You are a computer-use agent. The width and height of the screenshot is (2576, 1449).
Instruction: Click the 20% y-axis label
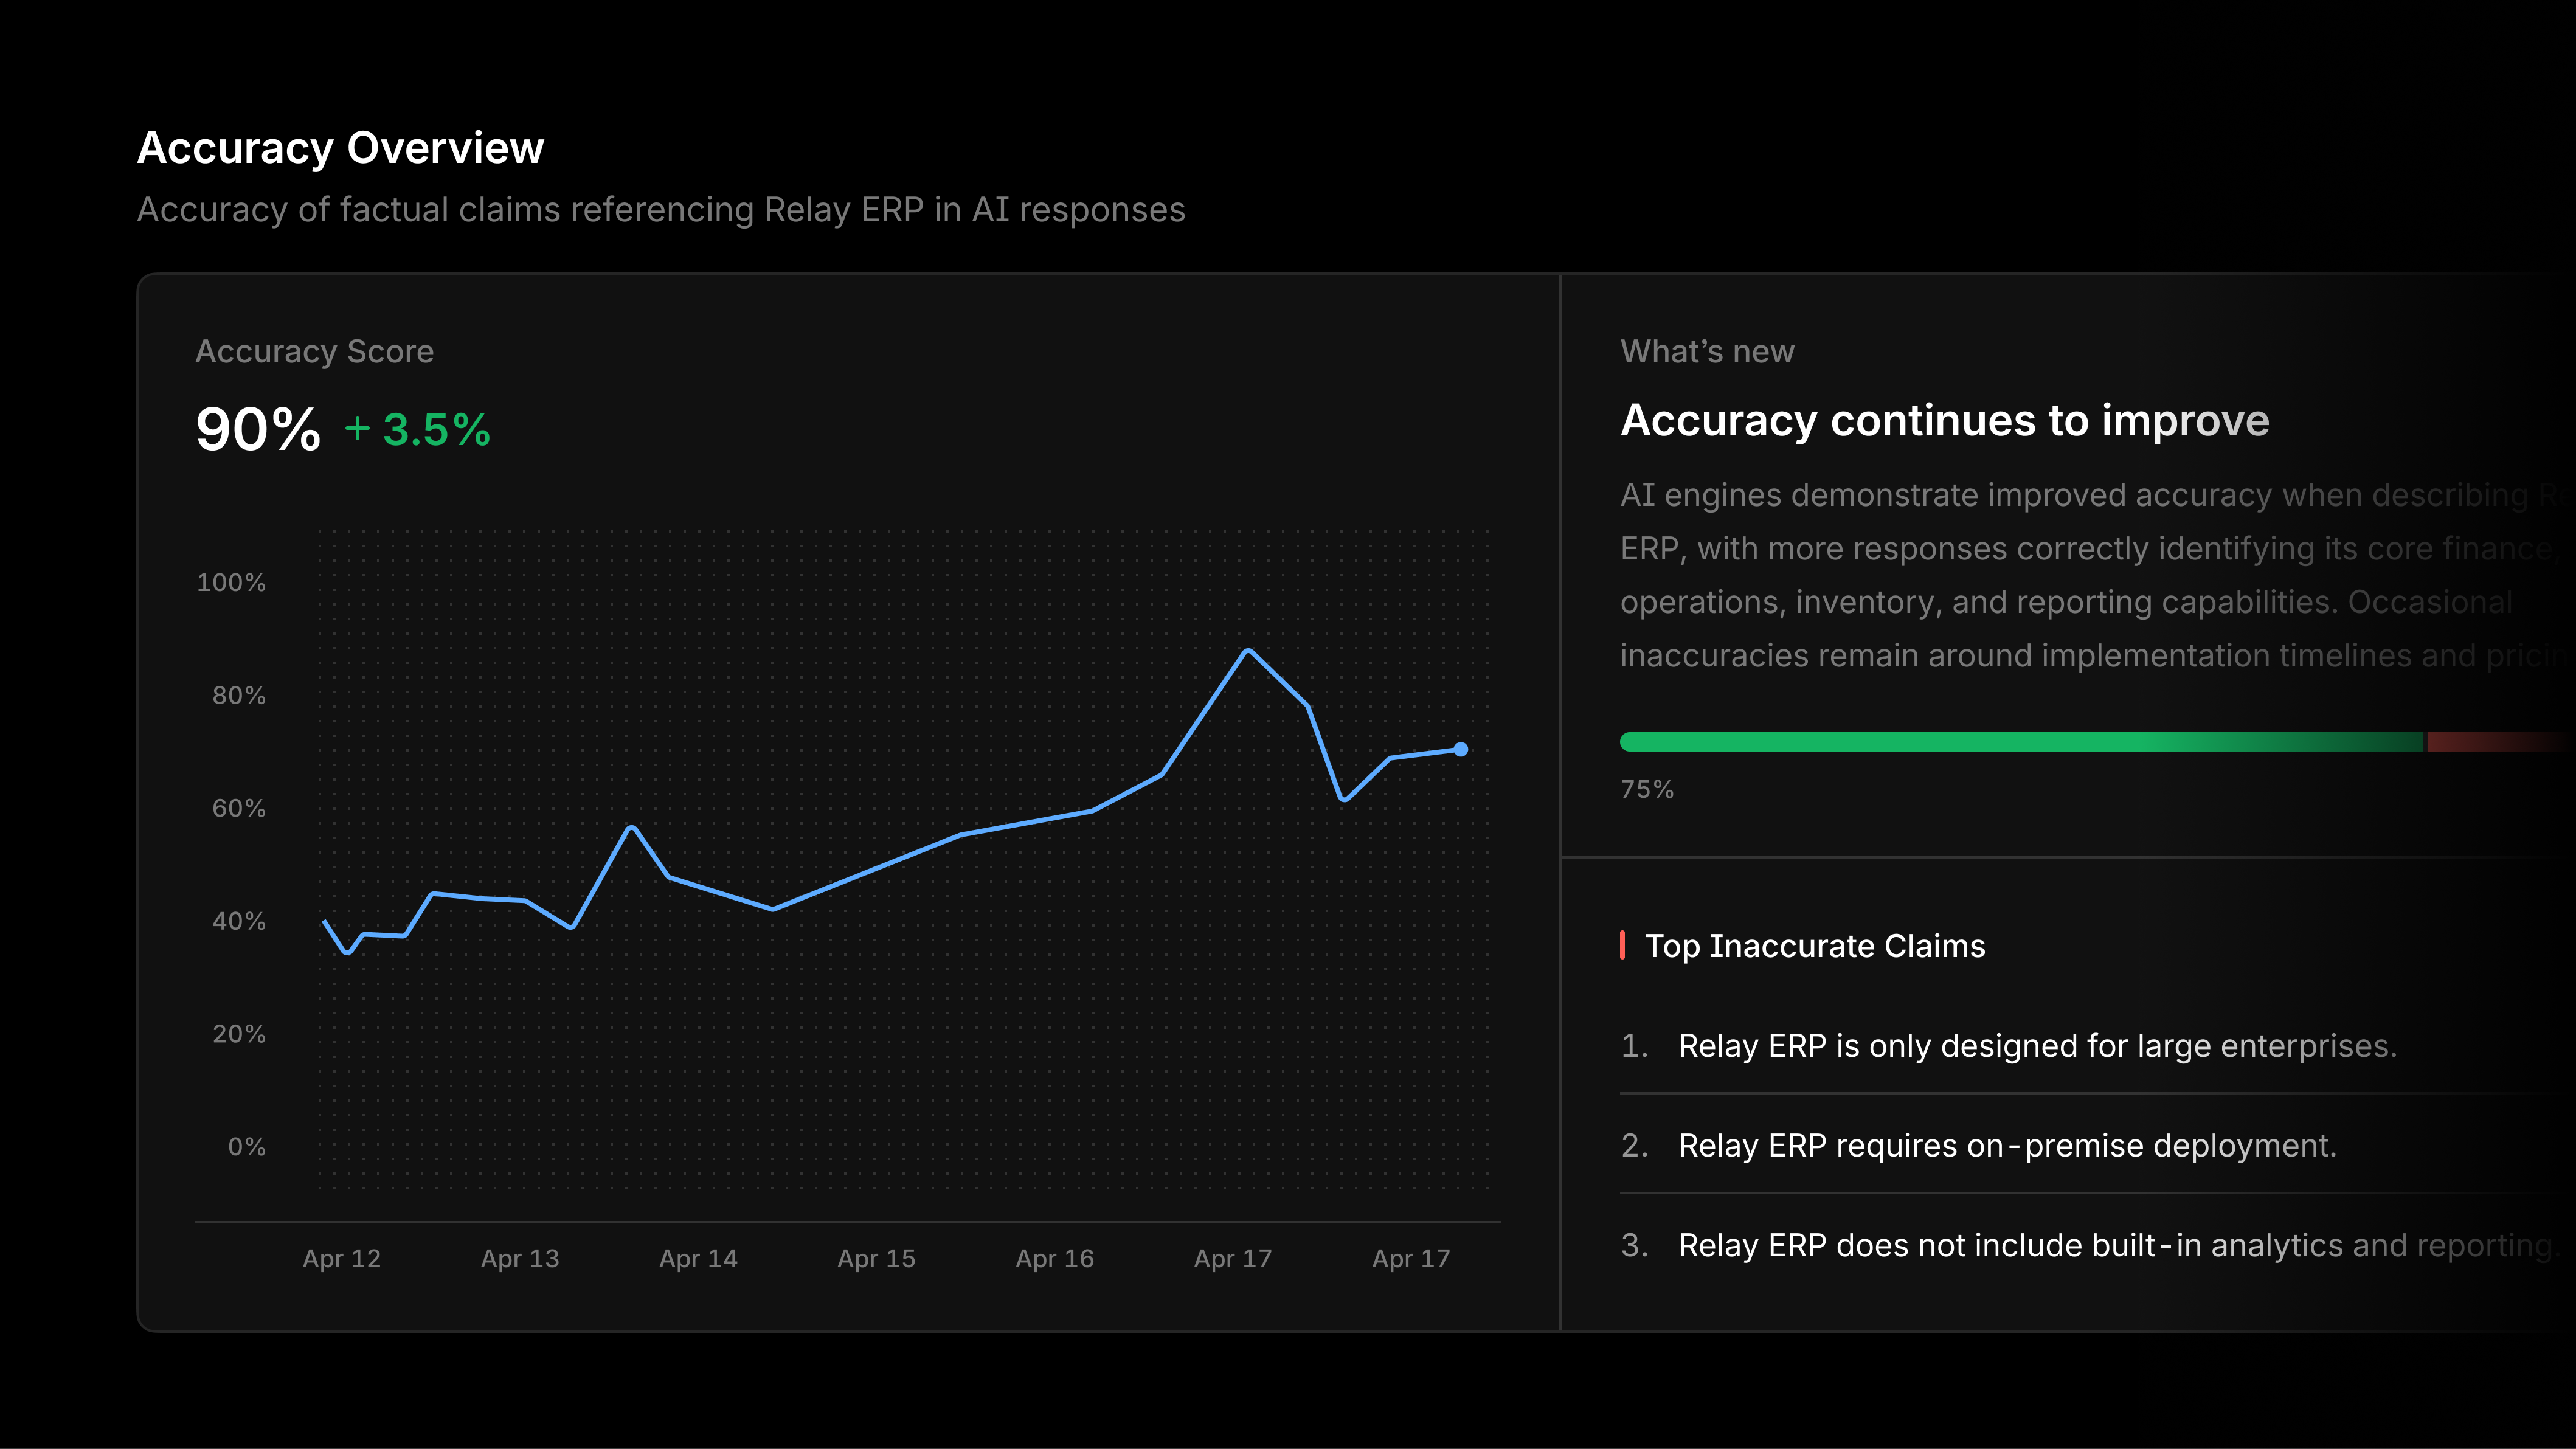click(239, 1034)
